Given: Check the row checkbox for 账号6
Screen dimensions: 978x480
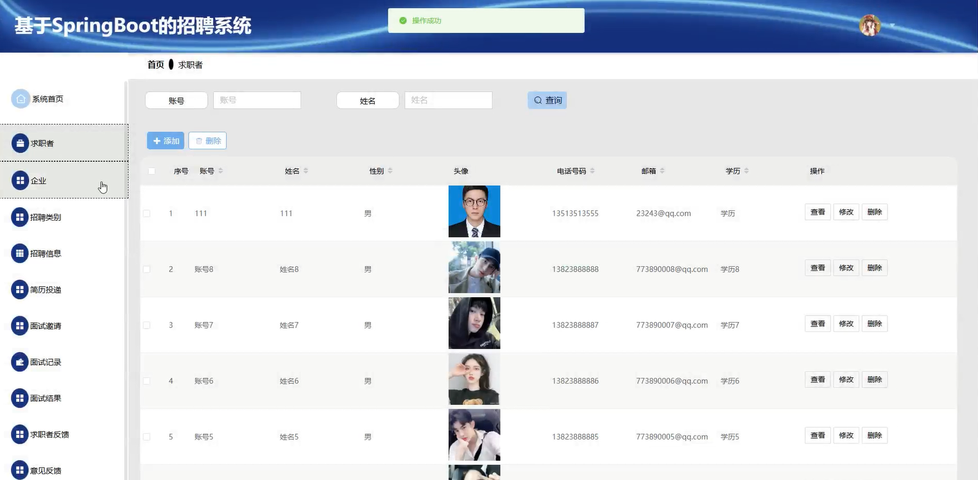Looking at the screenshot, I should [x=146, y=381].
